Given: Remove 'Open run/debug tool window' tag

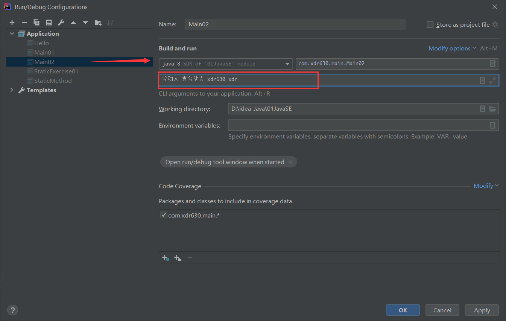Looking at the screenshot, I should point(290,162).
